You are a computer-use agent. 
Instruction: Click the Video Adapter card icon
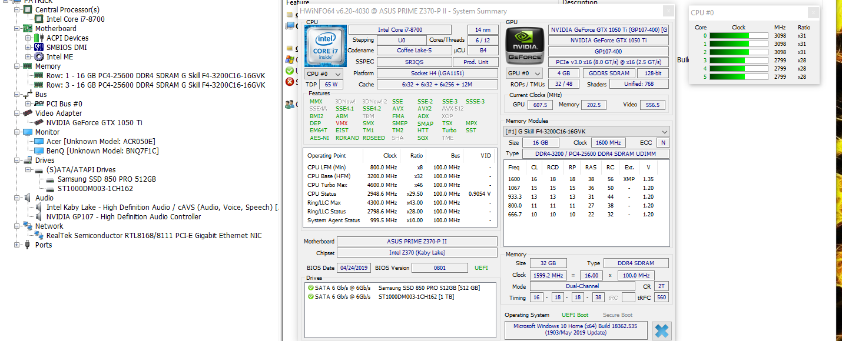(28, 113)
